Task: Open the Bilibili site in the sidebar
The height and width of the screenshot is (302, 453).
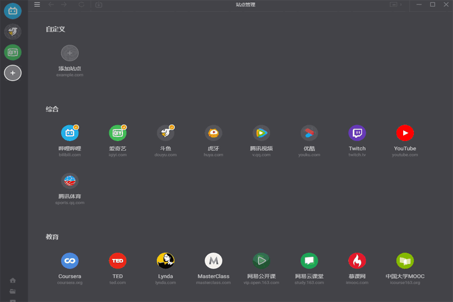Action: pos(12,11)
